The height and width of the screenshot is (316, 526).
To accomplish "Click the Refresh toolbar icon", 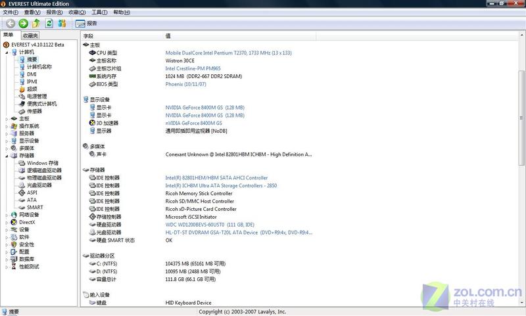I will pyautogui.click(x=49, y=23).
